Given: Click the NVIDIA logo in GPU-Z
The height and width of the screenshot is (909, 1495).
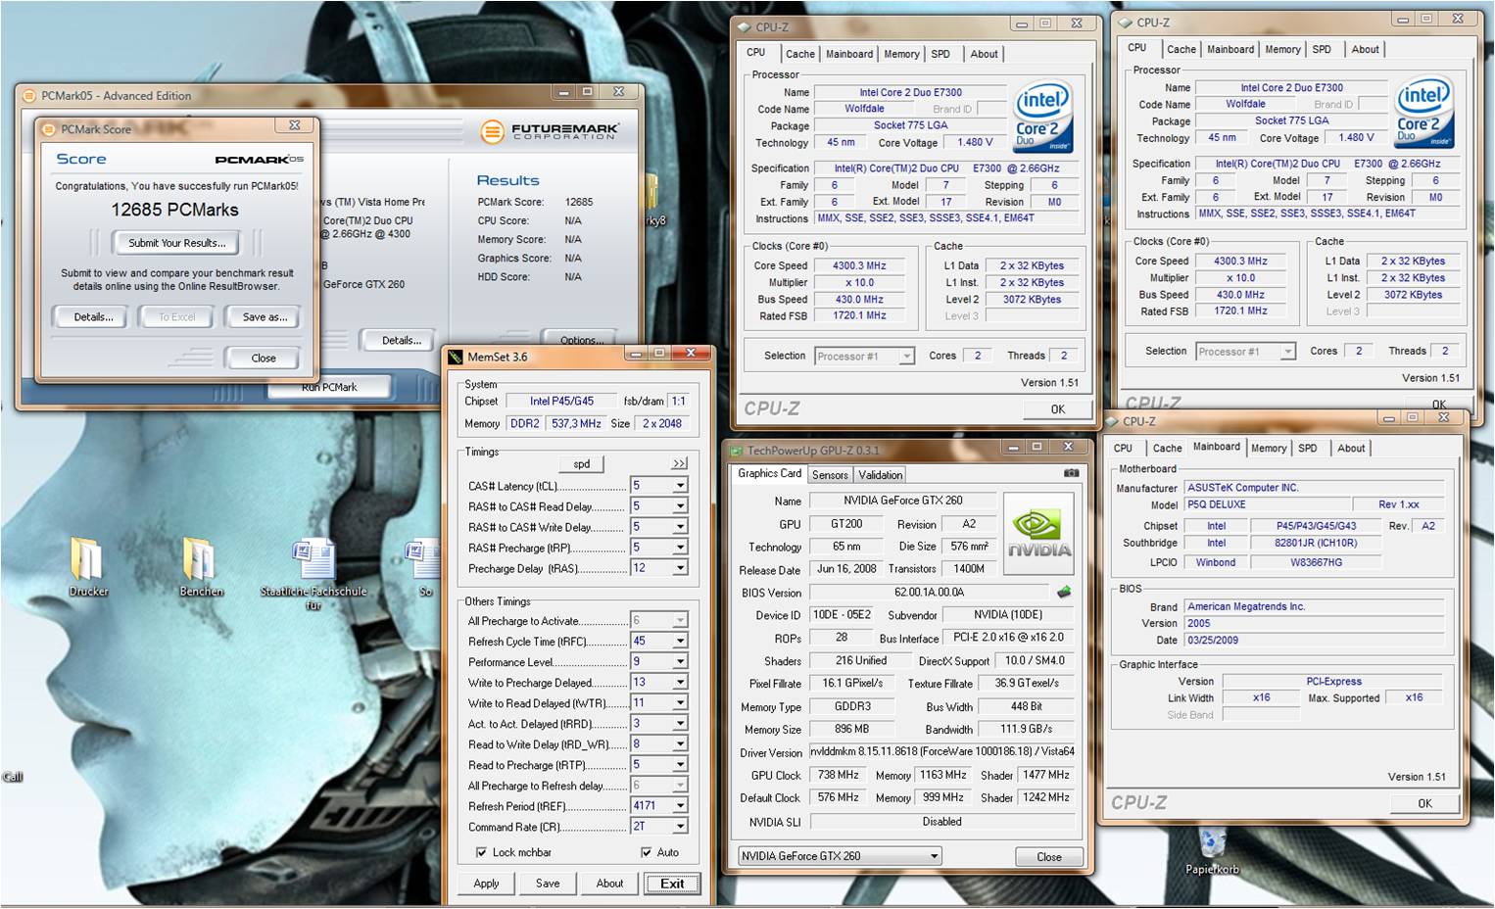Looking at the screenshot, I should click(1038, 532).
